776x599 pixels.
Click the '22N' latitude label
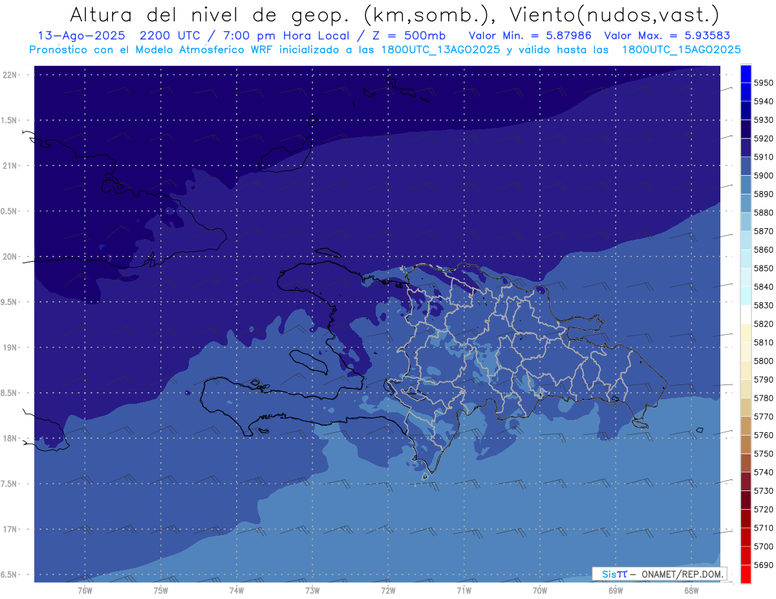point(10,75)
